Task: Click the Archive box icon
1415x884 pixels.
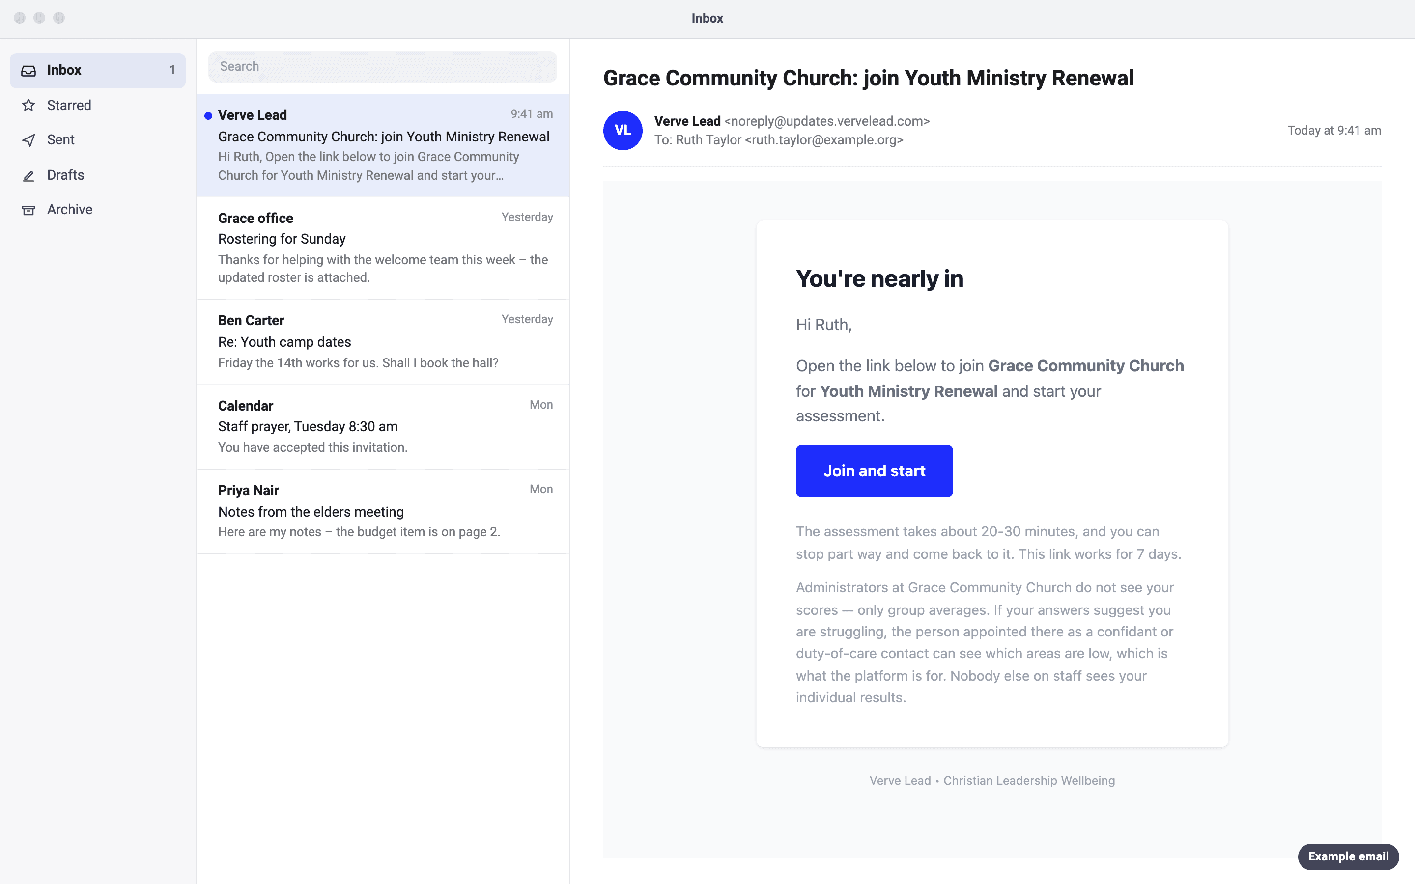Action: (28, 210)
